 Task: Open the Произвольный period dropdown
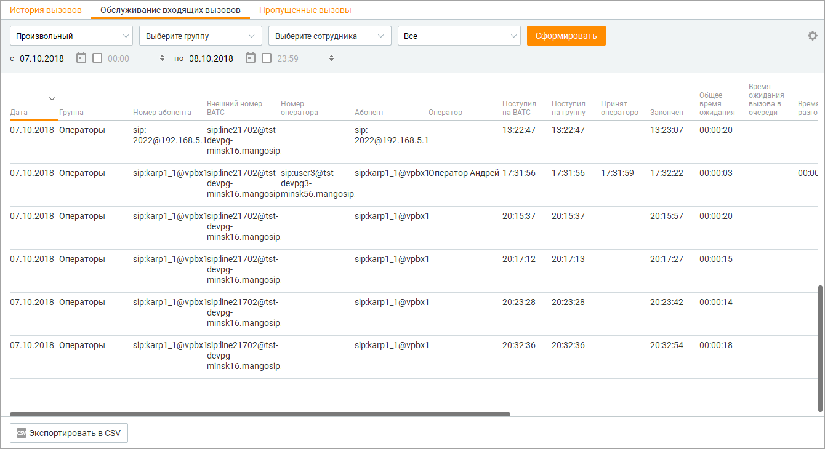(x=71, y=36)
